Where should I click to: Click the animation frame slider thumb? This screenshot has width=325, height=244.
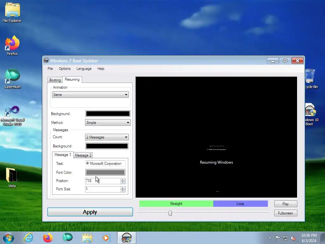click(170, 213)
